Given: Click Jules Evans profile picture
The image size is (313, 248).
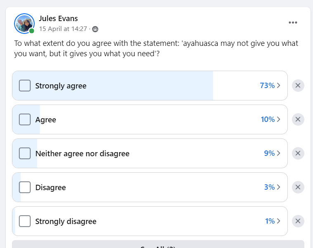Looking at the screenshot, I should pos(24,24).
